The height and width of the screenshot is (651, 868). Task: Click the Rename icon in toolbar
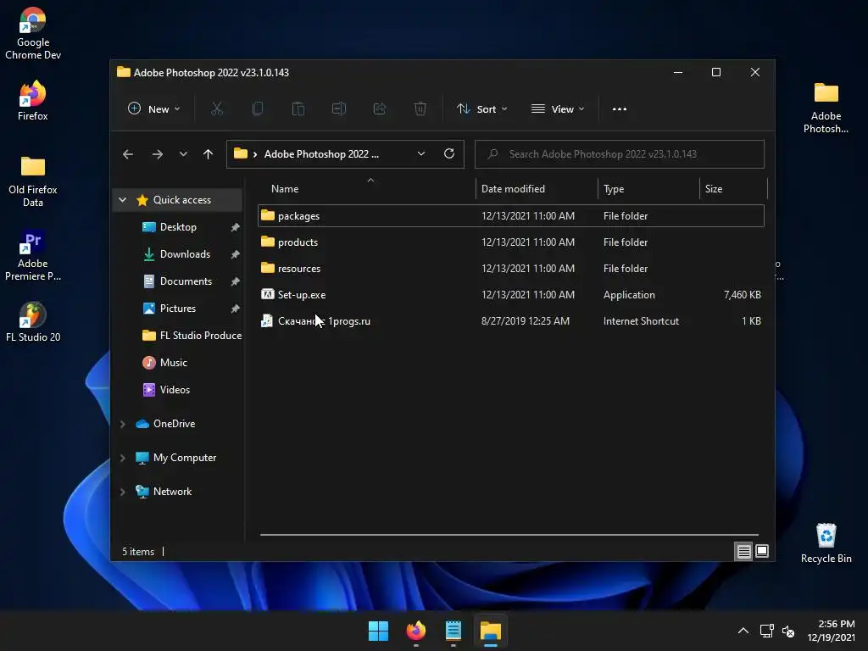pos(339,109)
